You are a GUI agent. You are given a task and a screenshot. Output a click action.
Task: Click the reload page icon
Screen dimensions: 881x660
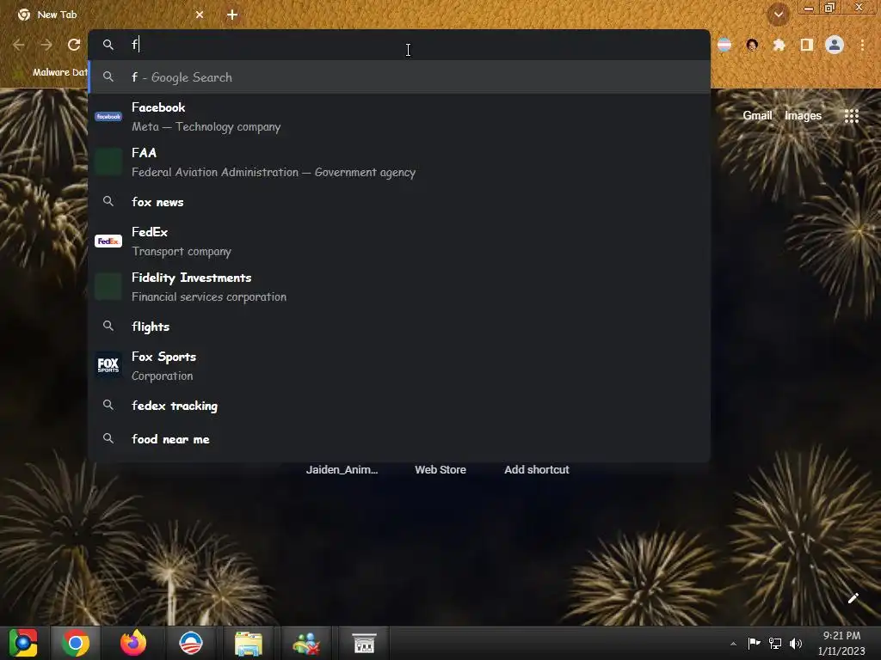pos(74,45)
